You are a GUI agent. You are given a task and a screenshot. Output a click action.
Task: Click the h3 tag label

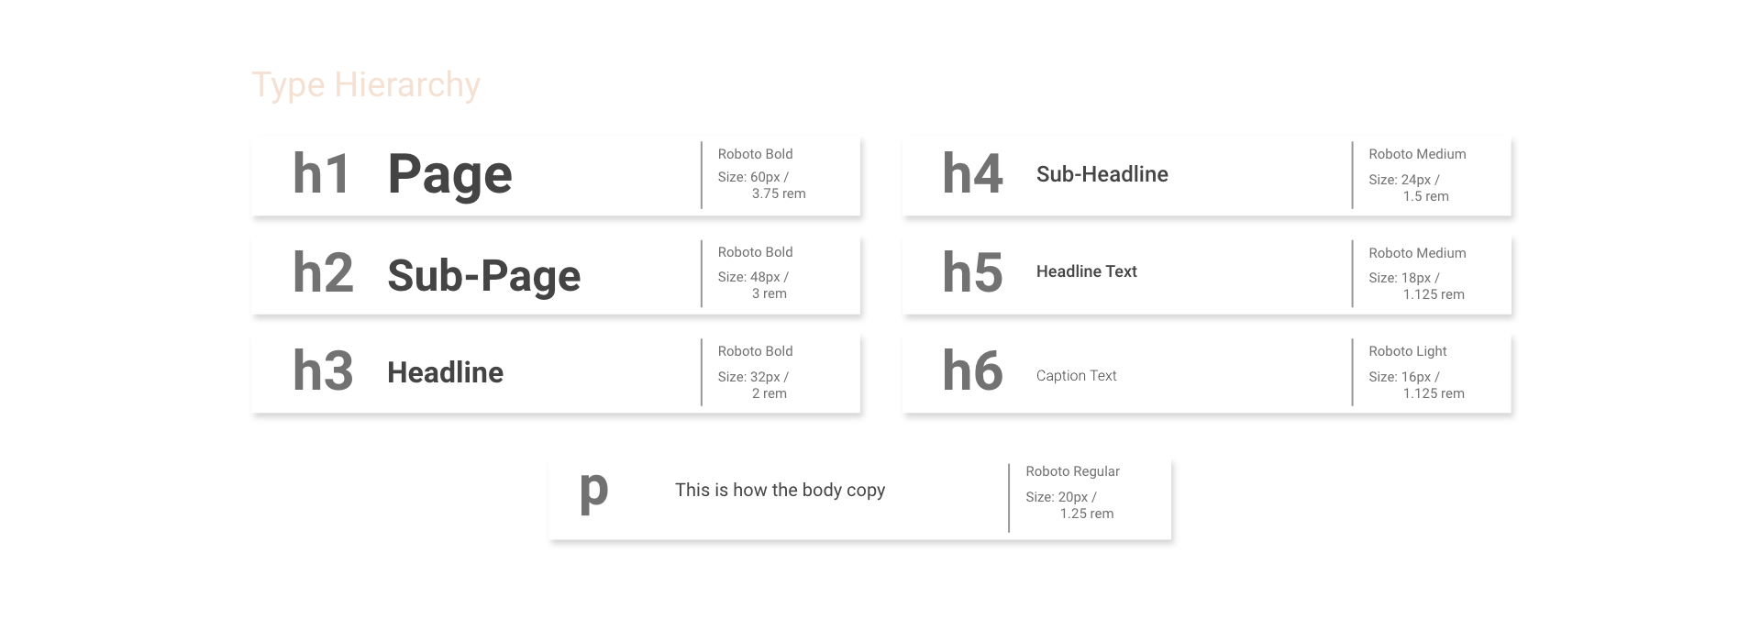[323, 370]
